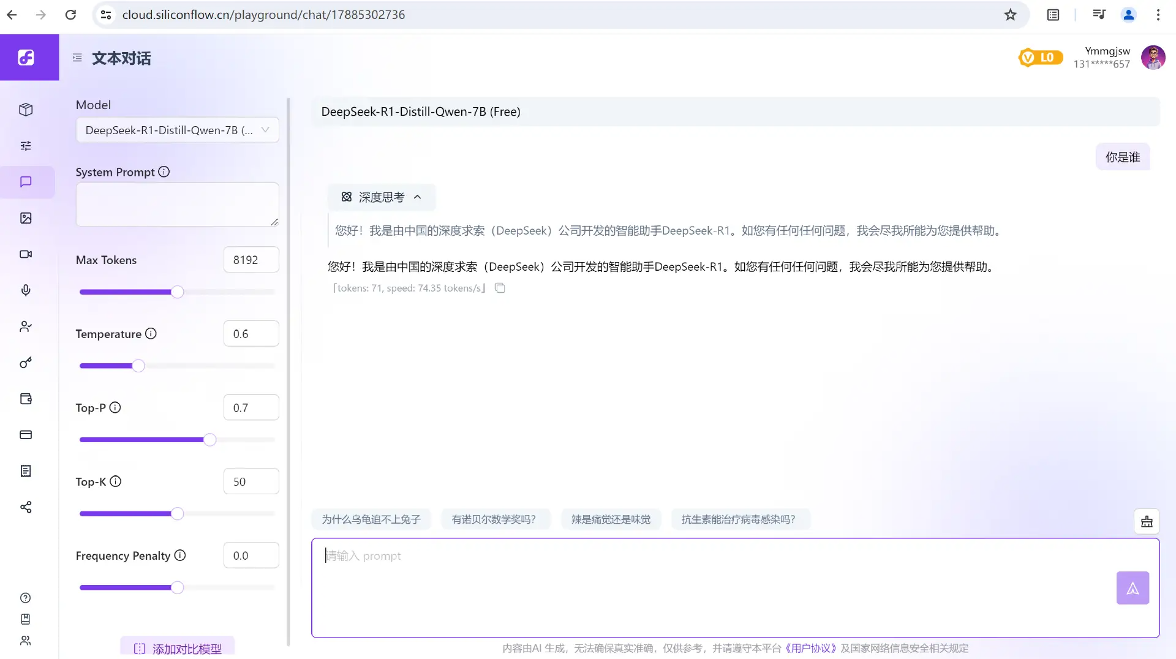Viewport: 1176px width, 659px height.
Task: Open the microphone speech sidebar icon
Action: tap(26, 290)
